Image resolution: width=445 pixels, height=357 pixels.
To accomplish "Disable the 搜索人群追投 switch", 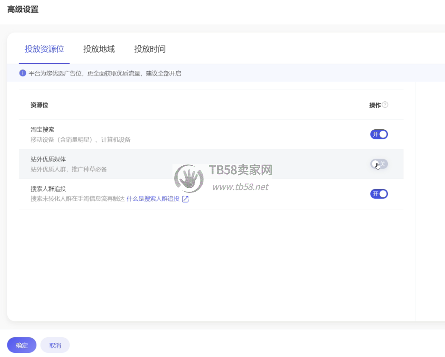I will click(379, 194).
